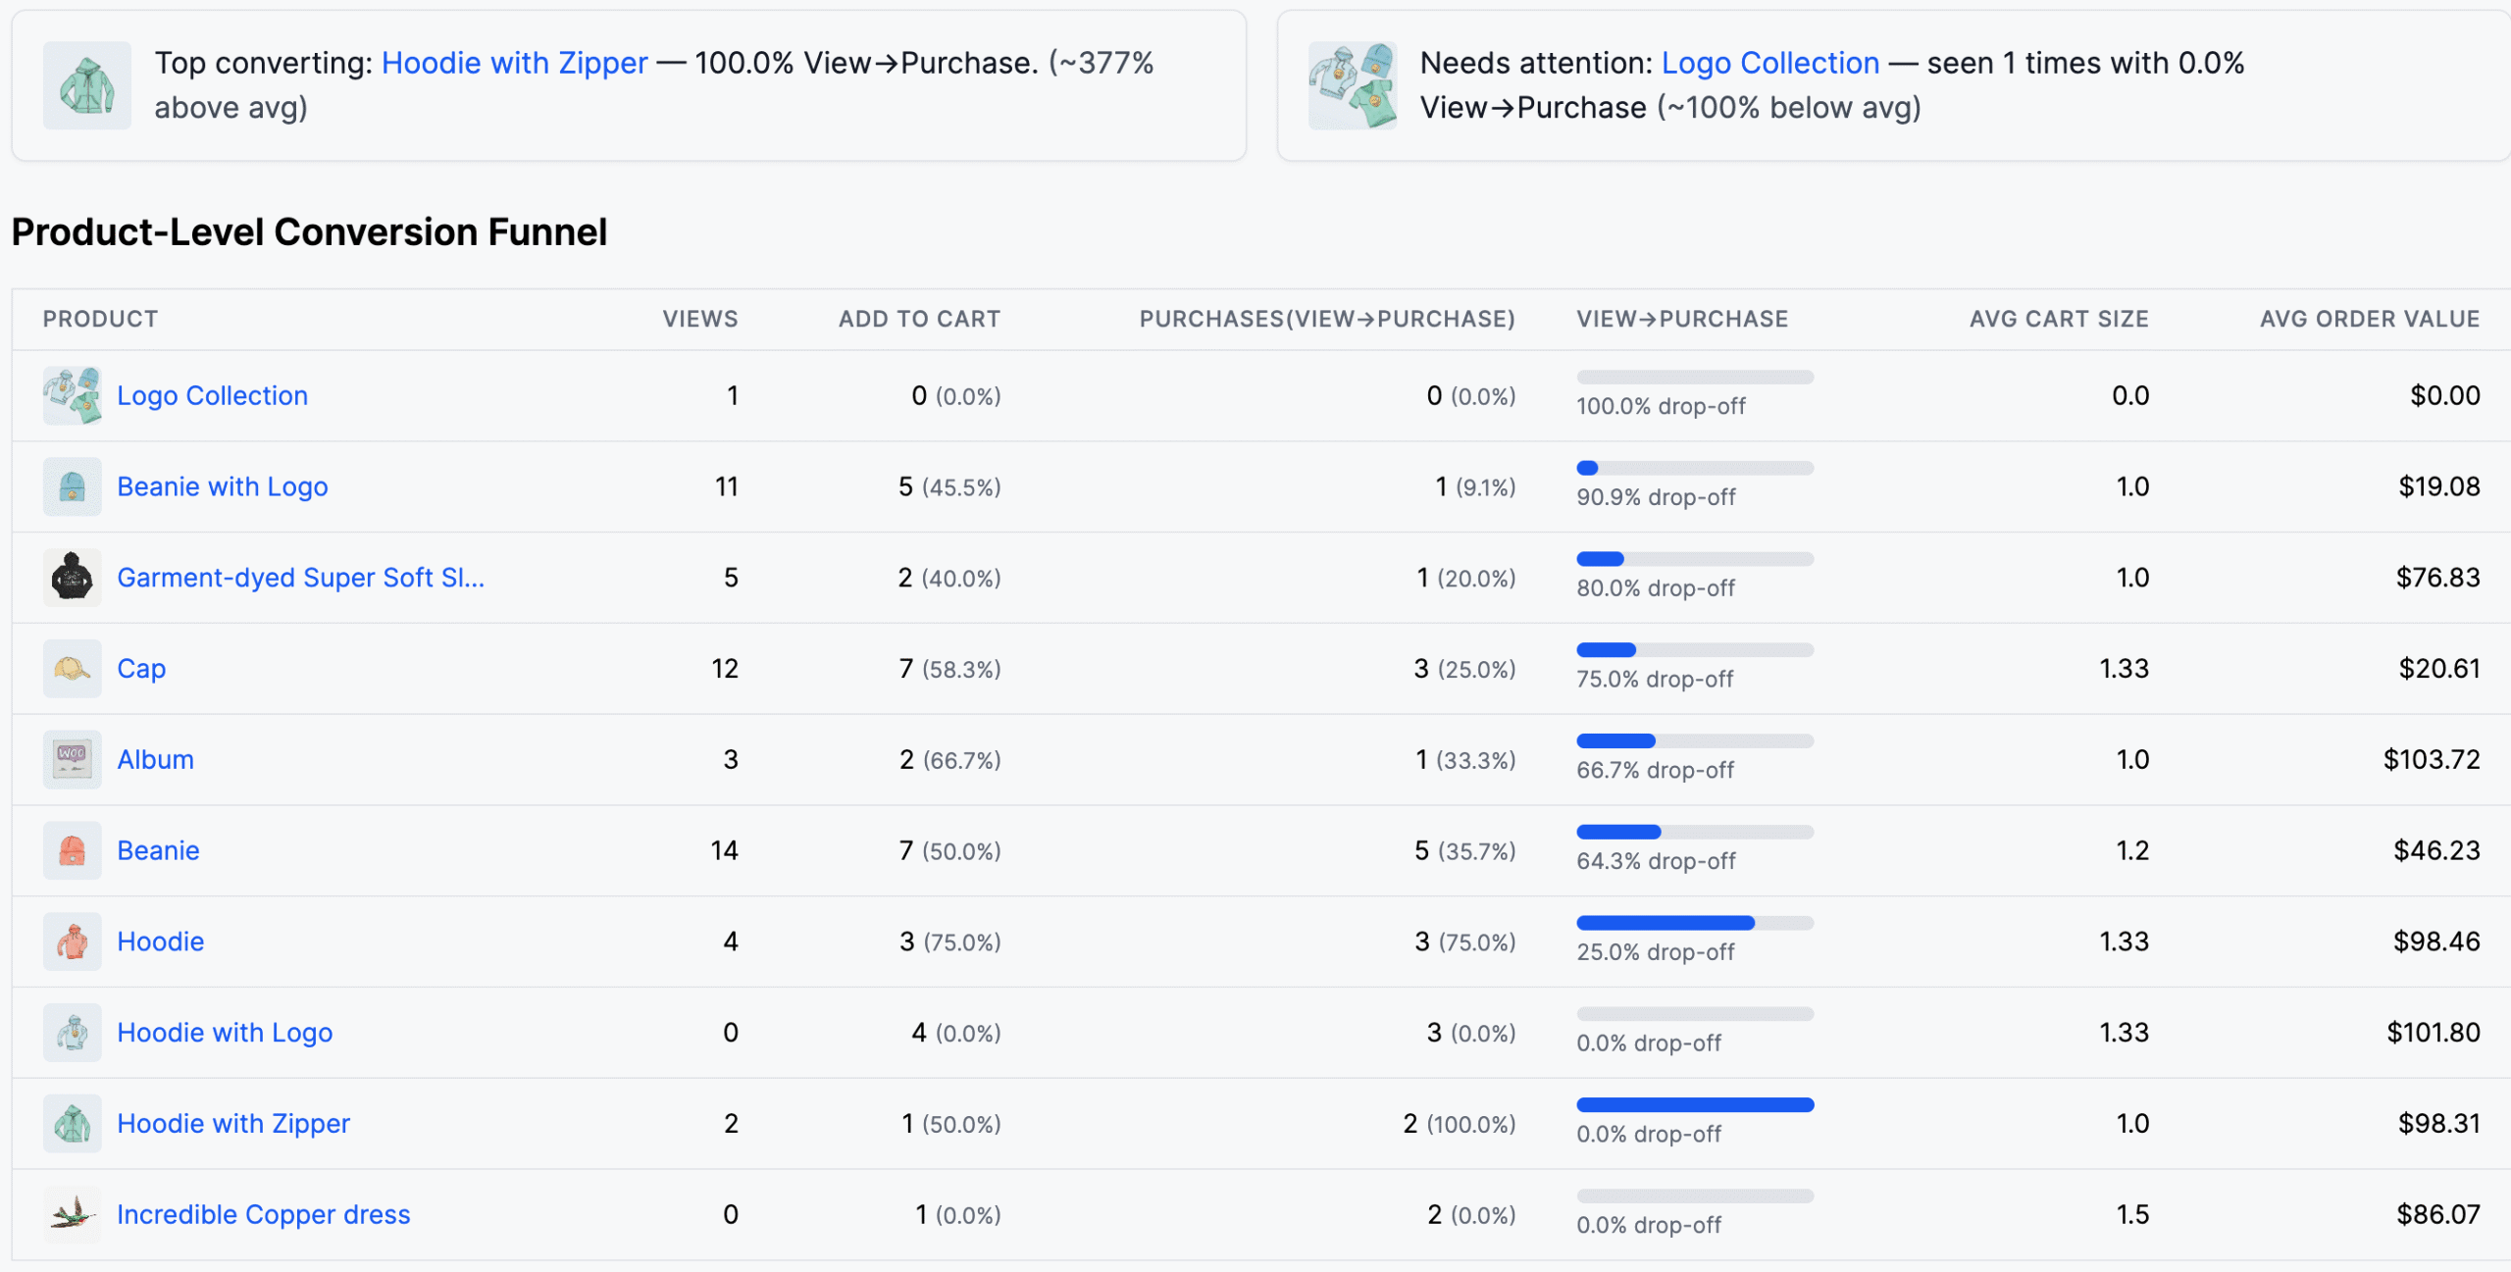2511x1272 pixels.
Task: Open the Album product link
Action: point(155,758)
